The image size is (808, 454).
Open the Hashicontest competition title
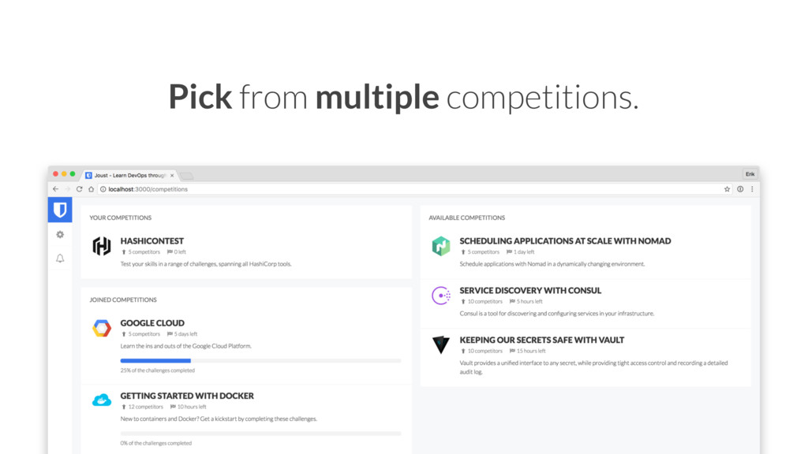(152, 241)
